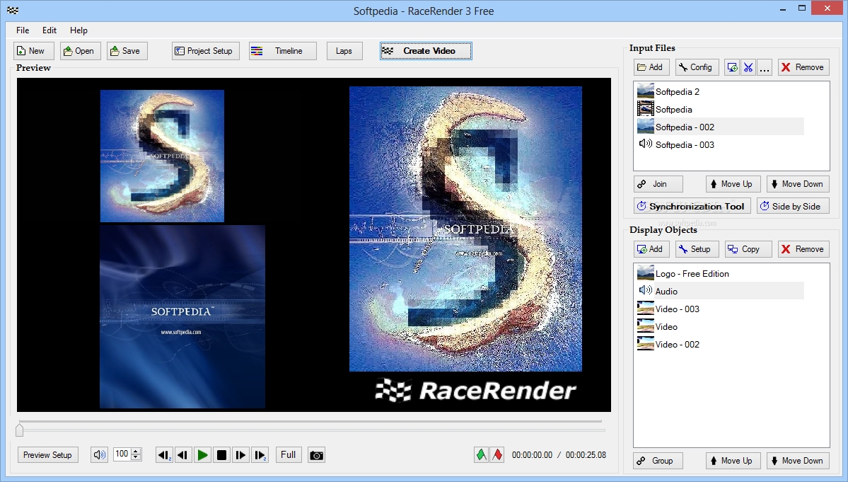Select the Softpedia input file
This screenshot has width=848, height=482.
(x=721, y=109)
